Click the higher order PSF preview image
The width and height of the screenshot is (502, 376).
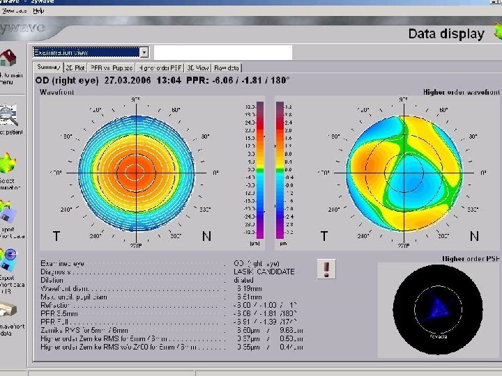click(437, 308)
